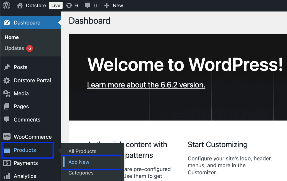The width and height of the screenshot is (287, 181).
Task: Select Dashboard in the sidebar menu
Action: [x=27, y=22]
